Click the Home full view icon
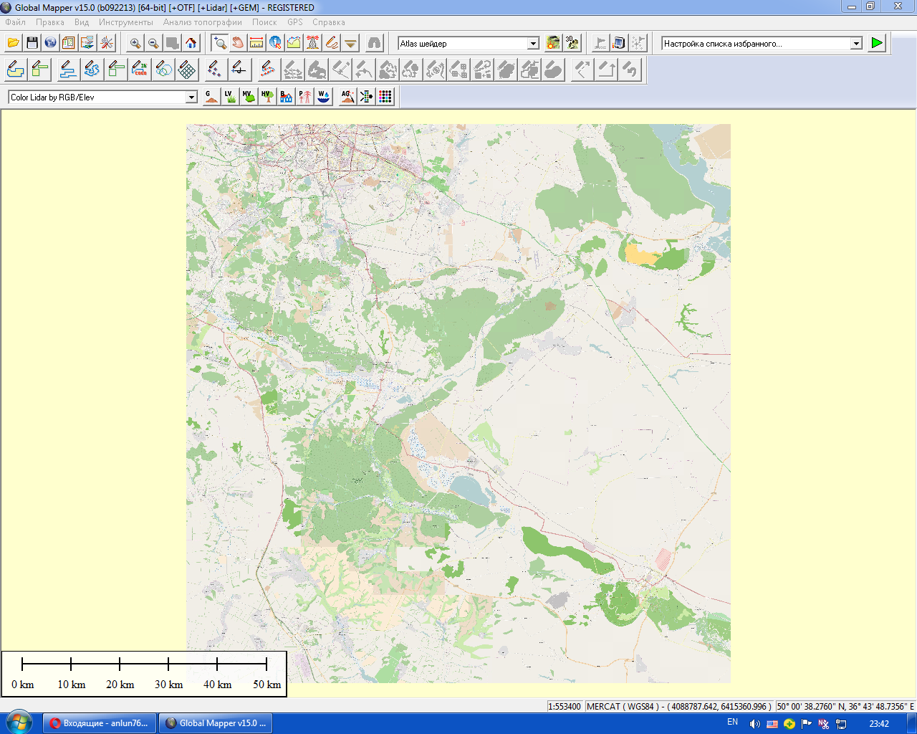The height and width of the screenshot is (734, 917). click(x=191, y=43)
